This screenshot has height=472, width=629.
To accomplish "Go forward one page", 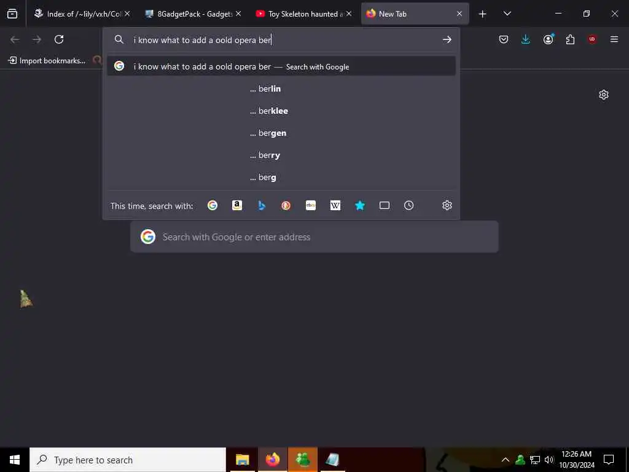I will [37, 39].
